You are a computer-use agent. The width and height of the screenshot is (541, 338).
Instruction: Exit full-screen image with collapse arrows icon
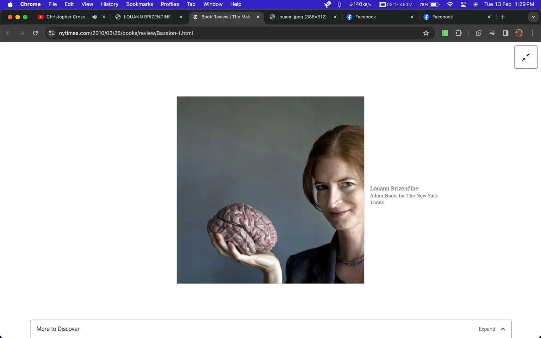point(526,57)
